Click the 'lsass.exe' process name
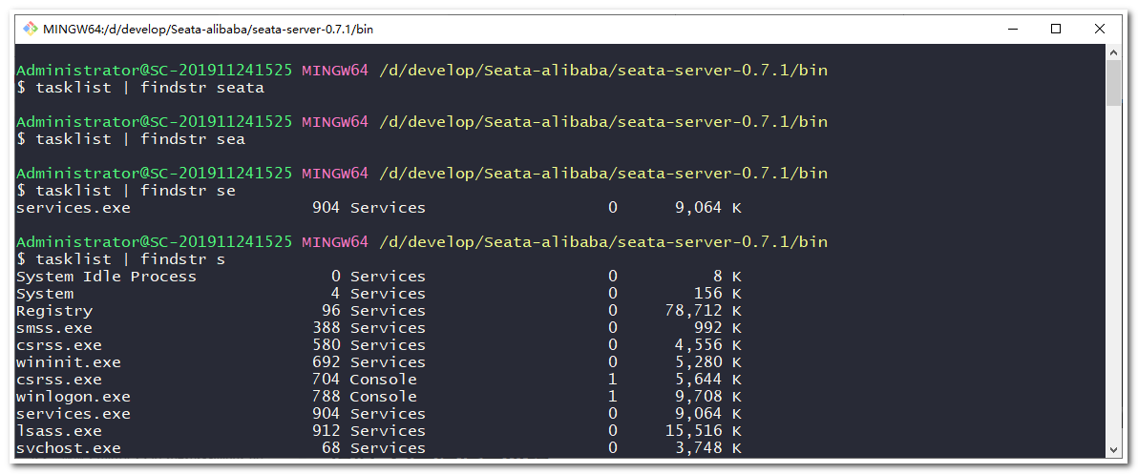This screenshot has height=474, width=1138. [x=59, y=430]
